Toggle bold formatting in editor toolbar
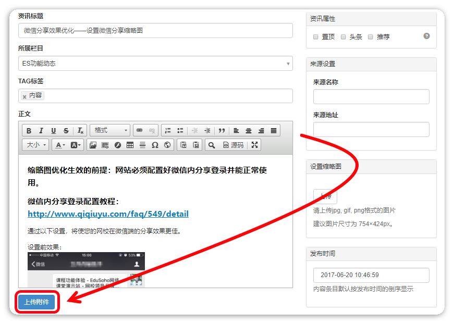This screenshot has width=454, height=324. click(x=29, y=131)
